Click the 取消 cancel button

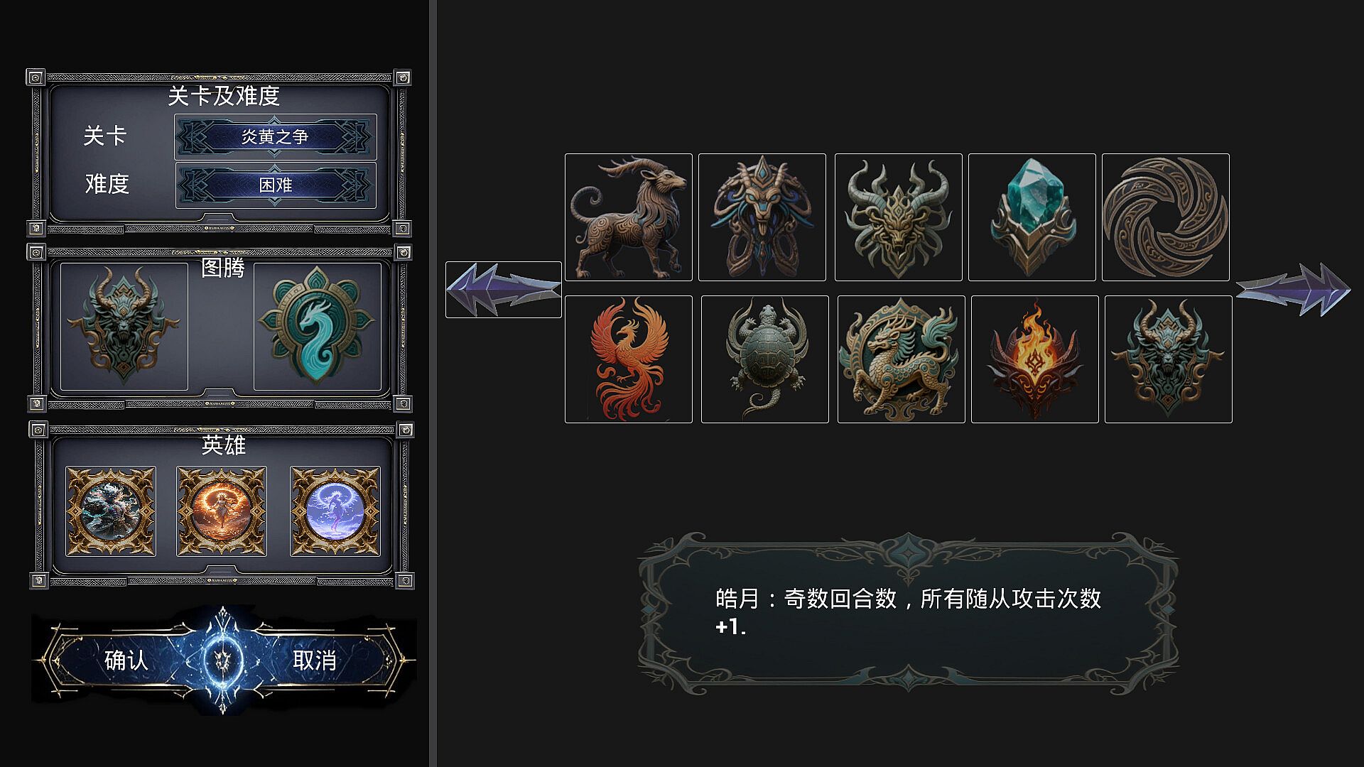click(315, 660)
